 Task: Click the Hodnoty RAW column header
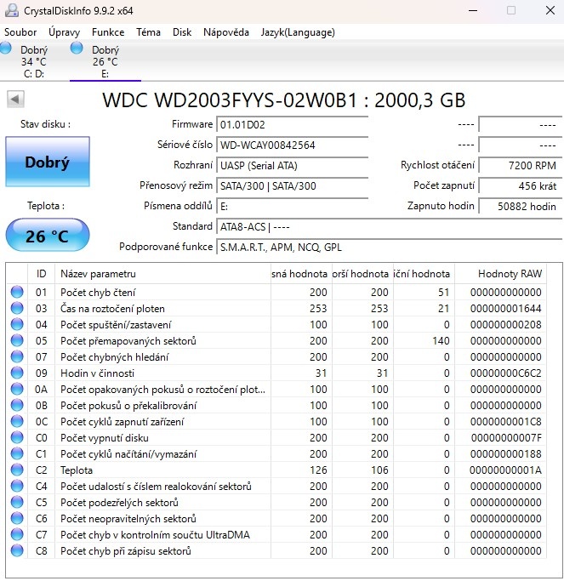pos(501,274)
